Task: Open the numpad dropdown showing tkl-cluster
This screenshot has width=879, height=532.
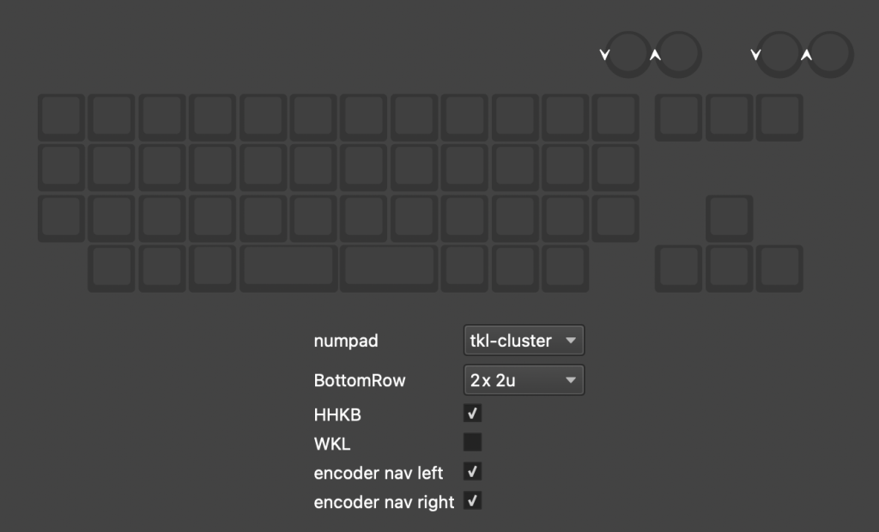Action: 523,341
